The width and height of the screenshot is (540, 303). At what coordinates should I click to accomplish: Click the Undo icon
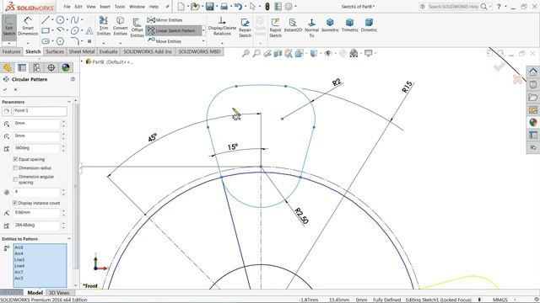point(238,6)
